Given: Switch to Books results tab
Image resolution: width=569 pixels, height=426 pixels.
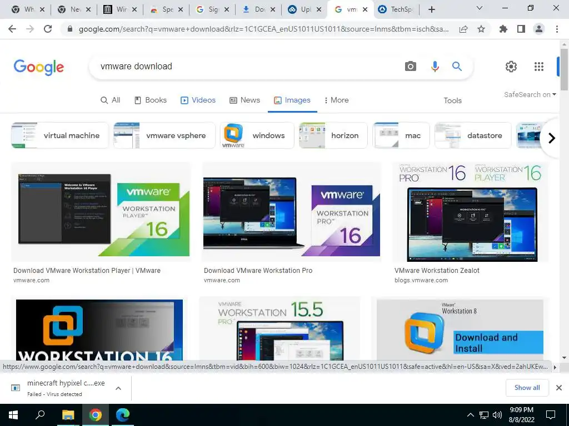Looking at the screenshot, I should click(x=151, y=100).
